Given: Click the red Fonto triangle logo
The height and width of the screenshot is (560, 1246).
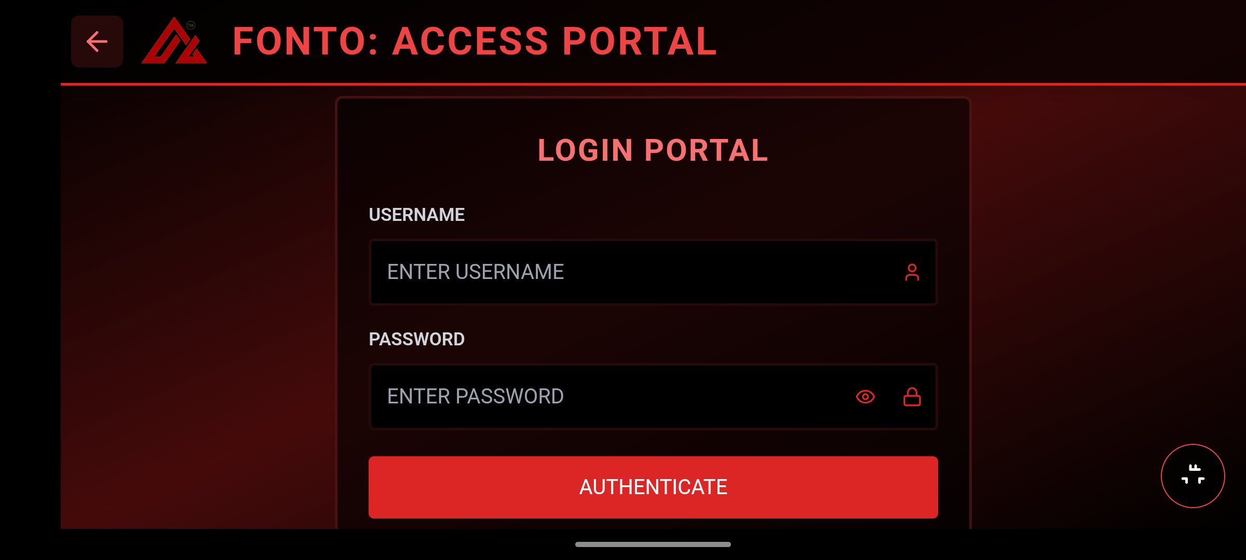Looking at the screenshot, I should coord(174,41).
